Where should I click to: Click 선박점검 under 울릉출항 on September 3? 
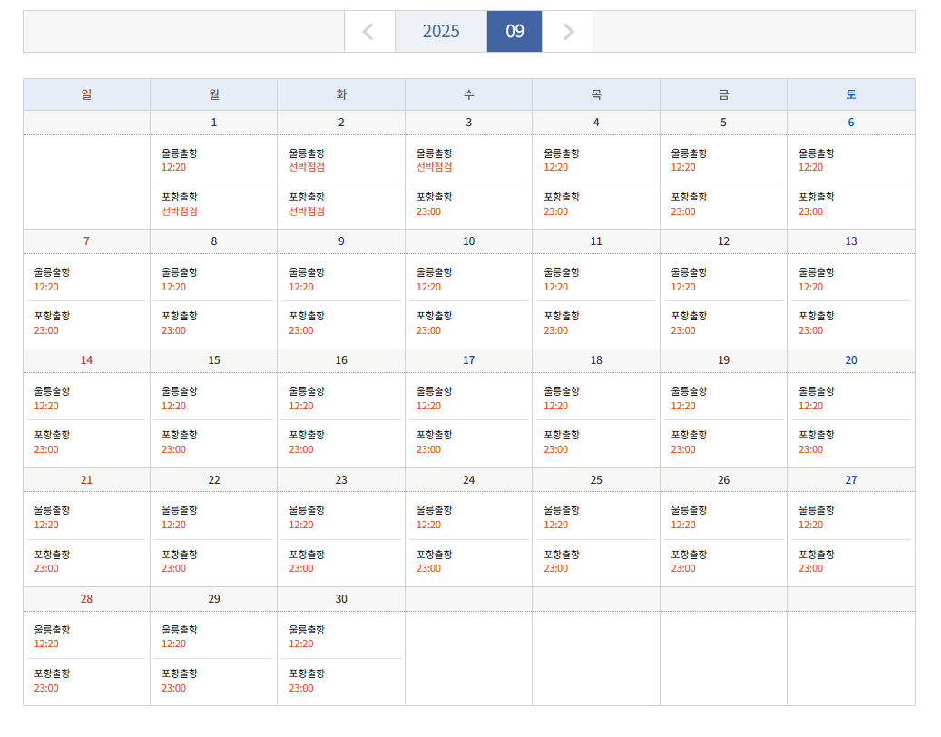pos(435,167)
